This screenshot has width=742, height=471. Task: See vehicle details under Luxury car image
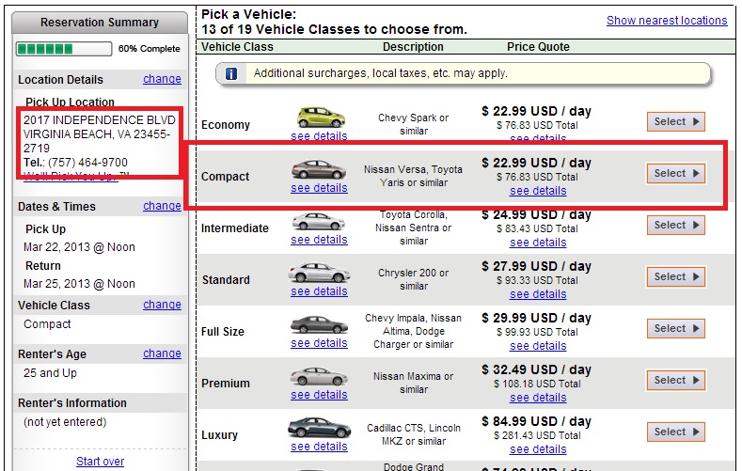pos(319,447)
